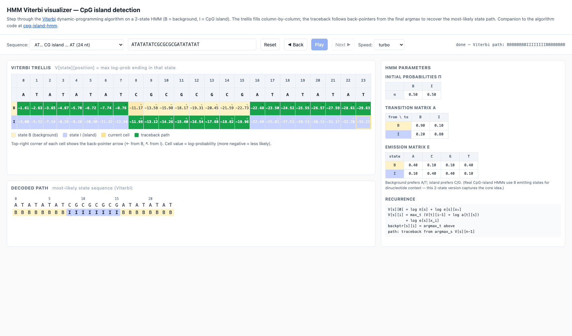
Task: Select trellis cell -22.48 in row B
Action: pyautogui.click(x=257, y=108)
